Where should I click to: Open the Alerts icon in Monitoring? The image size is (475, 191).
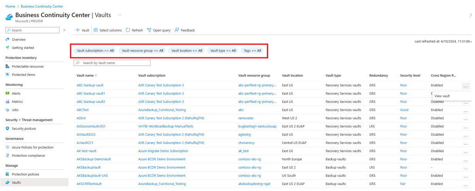[7, 93]
